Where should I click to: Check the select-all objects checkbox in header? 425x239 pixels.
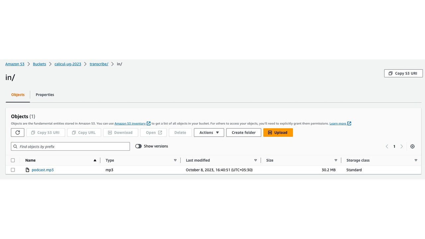point(13,160)
